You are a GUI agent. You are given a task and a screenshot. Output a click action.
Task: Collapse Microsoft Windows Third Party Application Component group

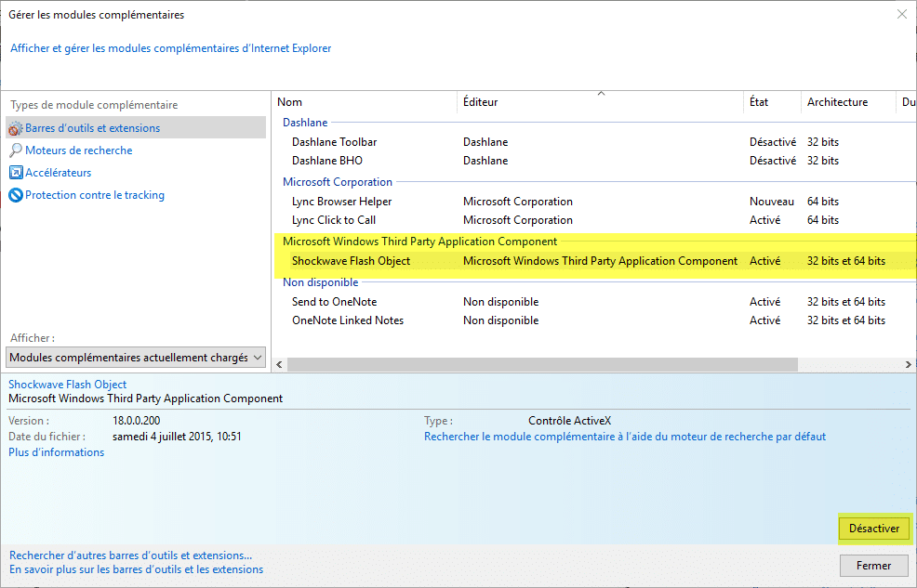pos(419,242)
